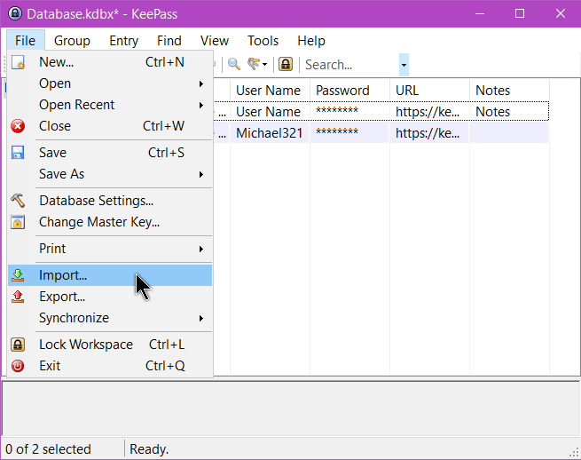Screen dimensions: 581x460
Task: Sort by the Notes column header
Action: tap(509, 91)
